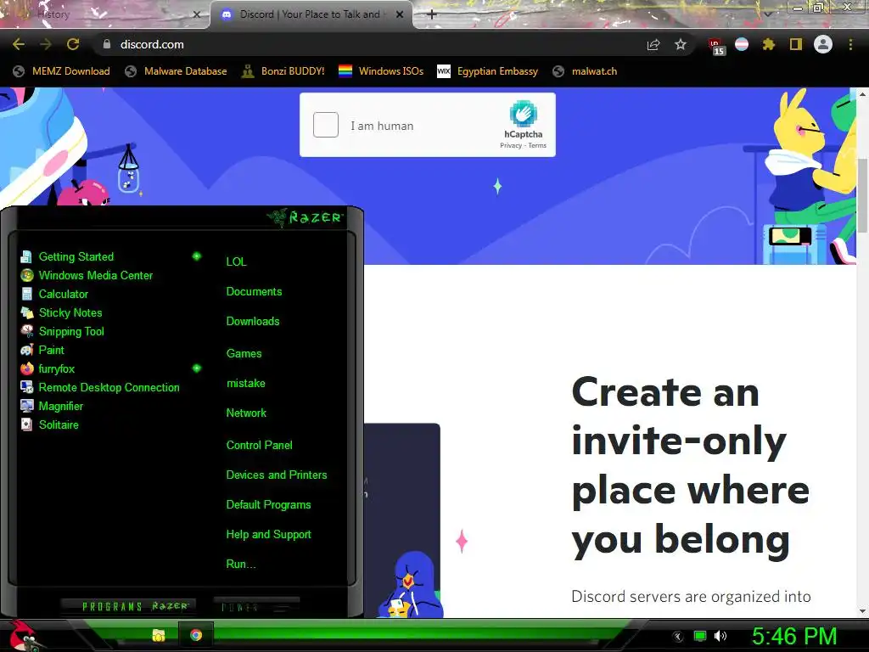Viewport: 869px width, 652px height.
Task: Check the I am human captcha box
Action: click(326, 125)
